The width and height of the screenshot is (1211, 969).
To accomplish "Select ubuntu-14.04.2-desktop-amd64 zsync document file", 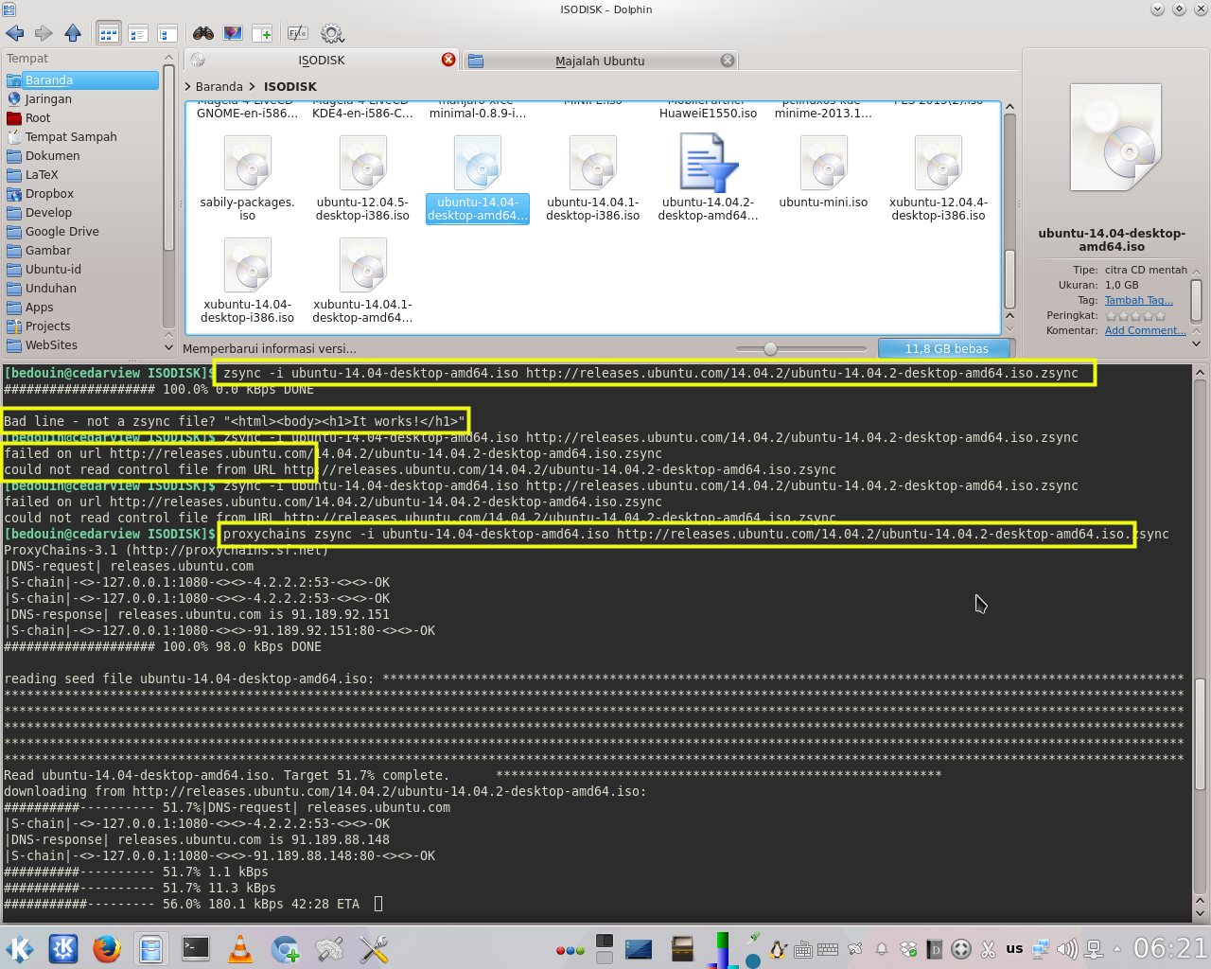I will click(x=709, y=178).
